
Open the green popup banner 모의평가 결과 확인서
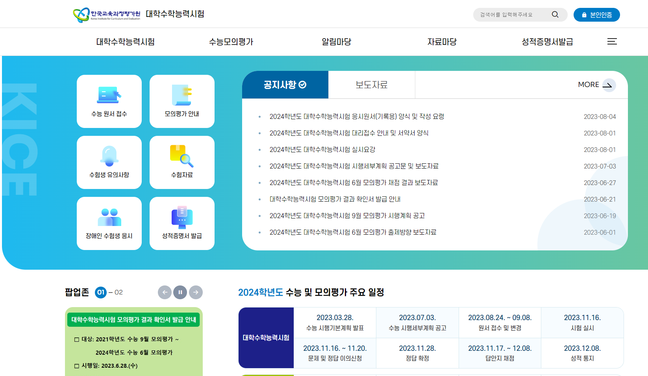[134, 342]
